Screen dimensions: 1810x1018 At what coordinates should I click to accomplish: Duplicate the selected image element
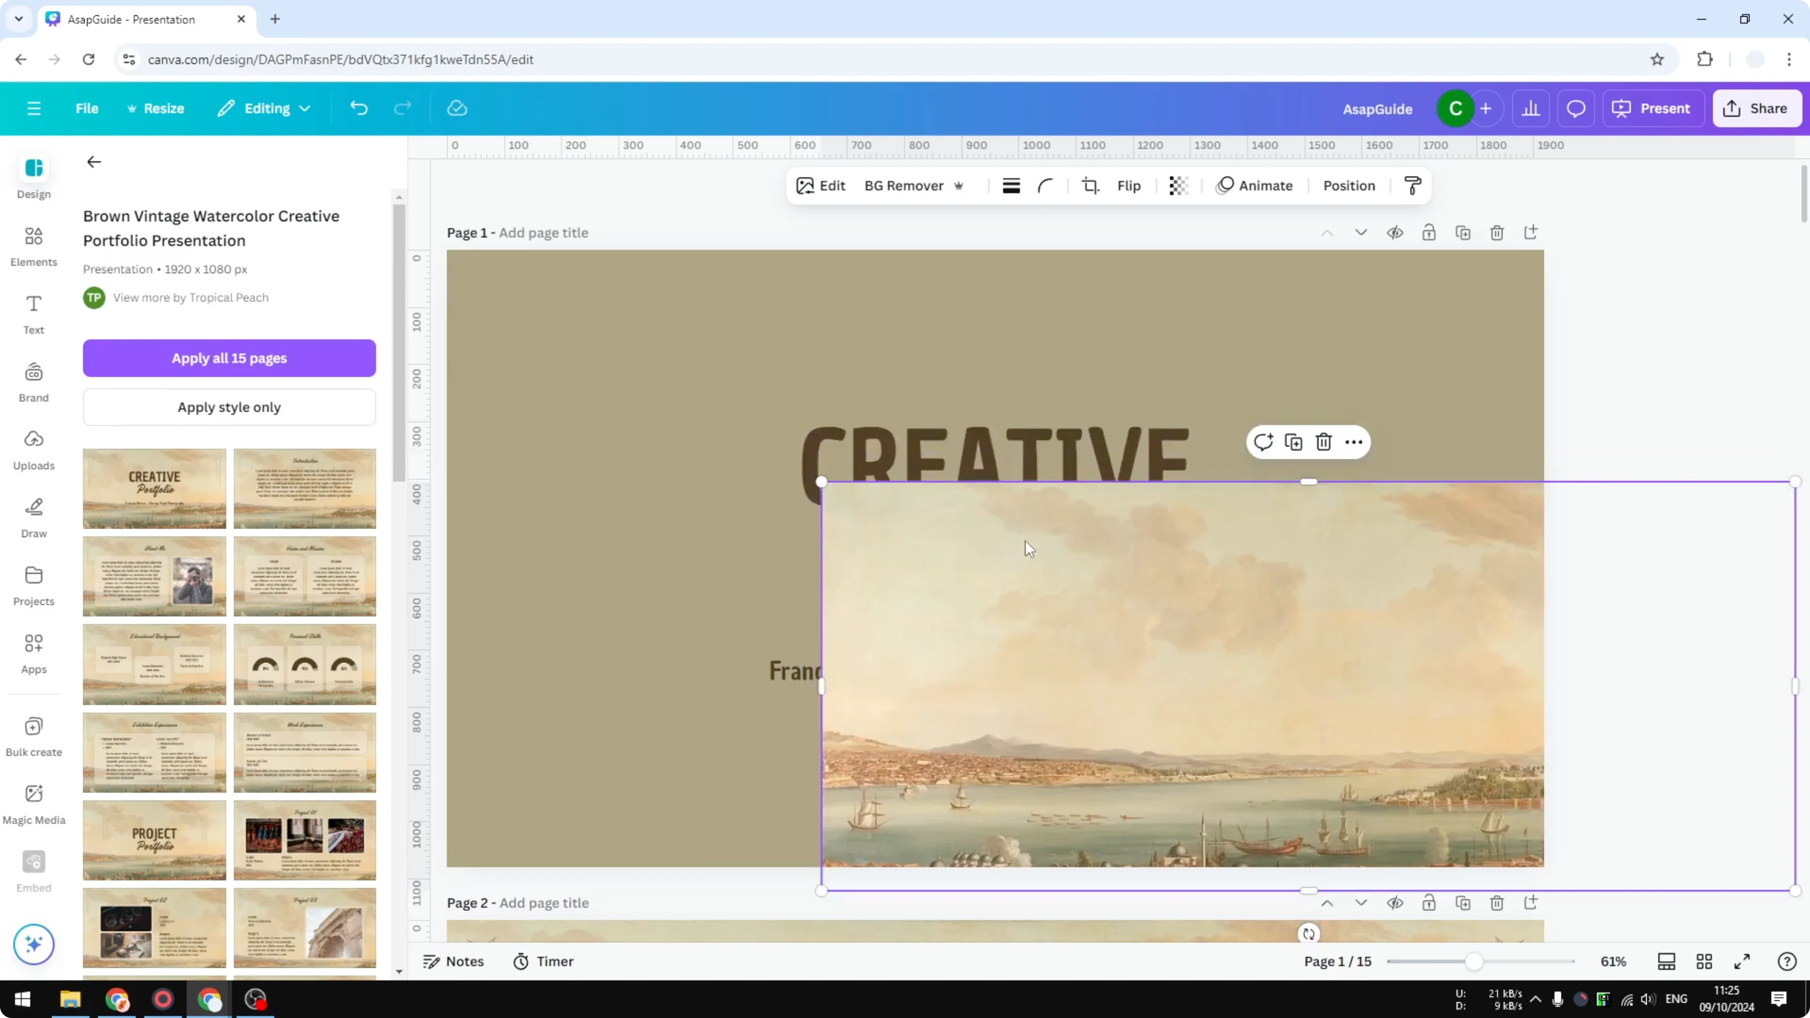1294,442
